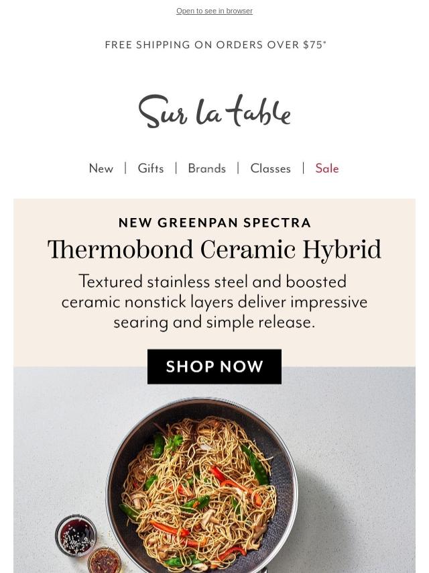
Task: Select the Thermobond Ceramic Hybrid headline
Action: point(214,250)
